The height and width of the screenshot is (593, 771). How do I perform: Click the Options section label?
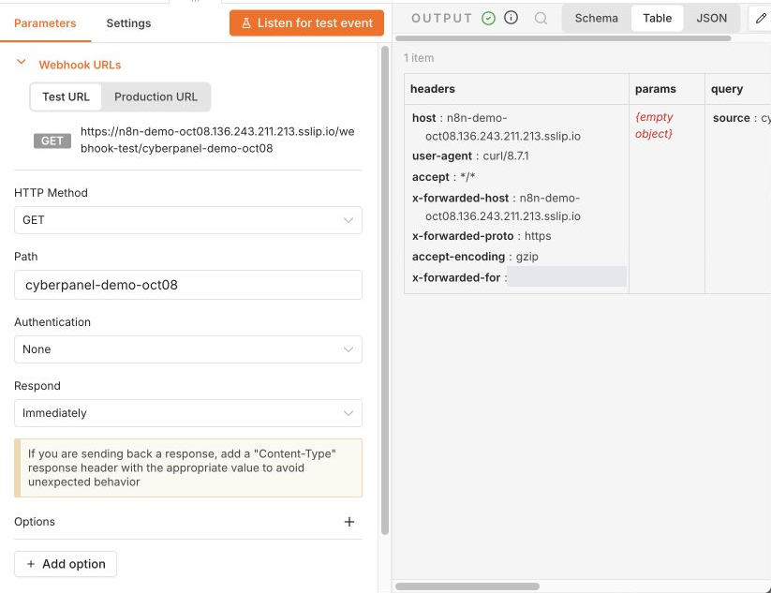pyautogui.click(x=35, y=522)
